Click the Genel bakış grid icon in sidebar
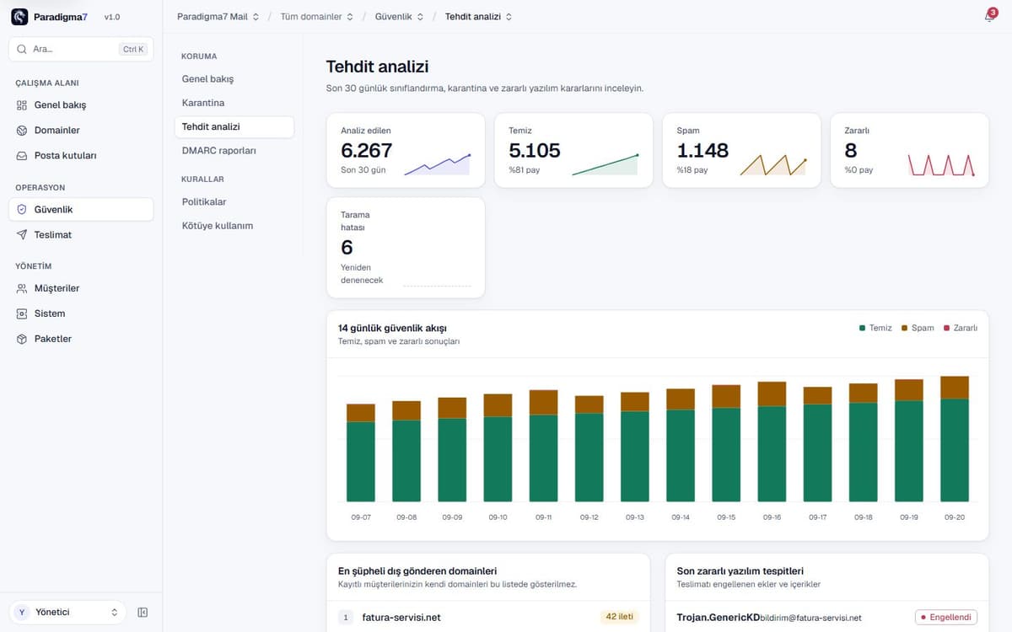This screenshot has width=1012, height=632. pyautogui.click(x=22, y=105)
